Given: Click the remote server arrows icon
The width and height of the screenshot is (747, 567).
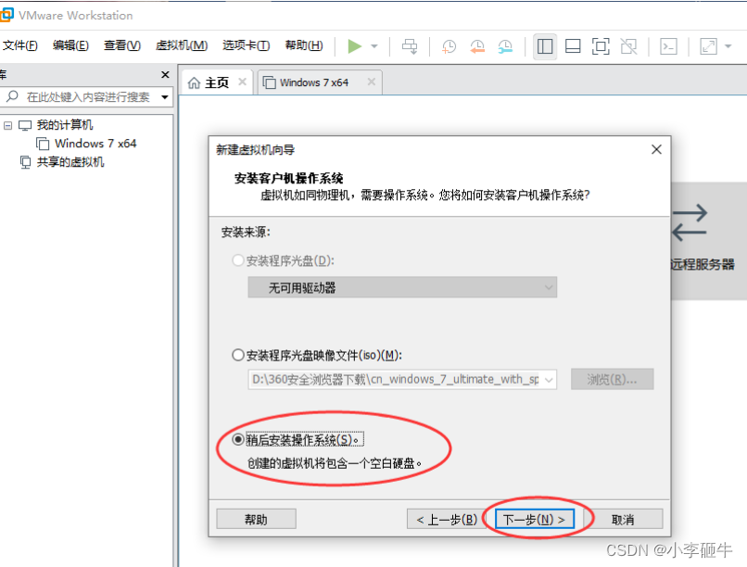Looking at the screenshot, I should coord(690,222).
